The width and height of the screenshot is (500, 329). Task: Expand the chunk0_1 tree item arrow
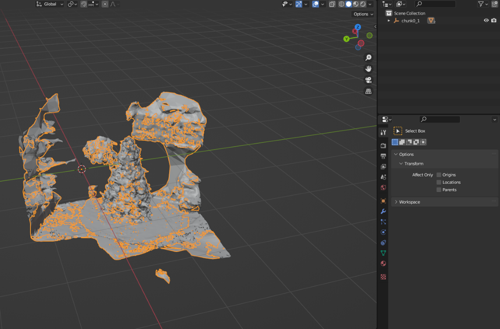[389, 20]
